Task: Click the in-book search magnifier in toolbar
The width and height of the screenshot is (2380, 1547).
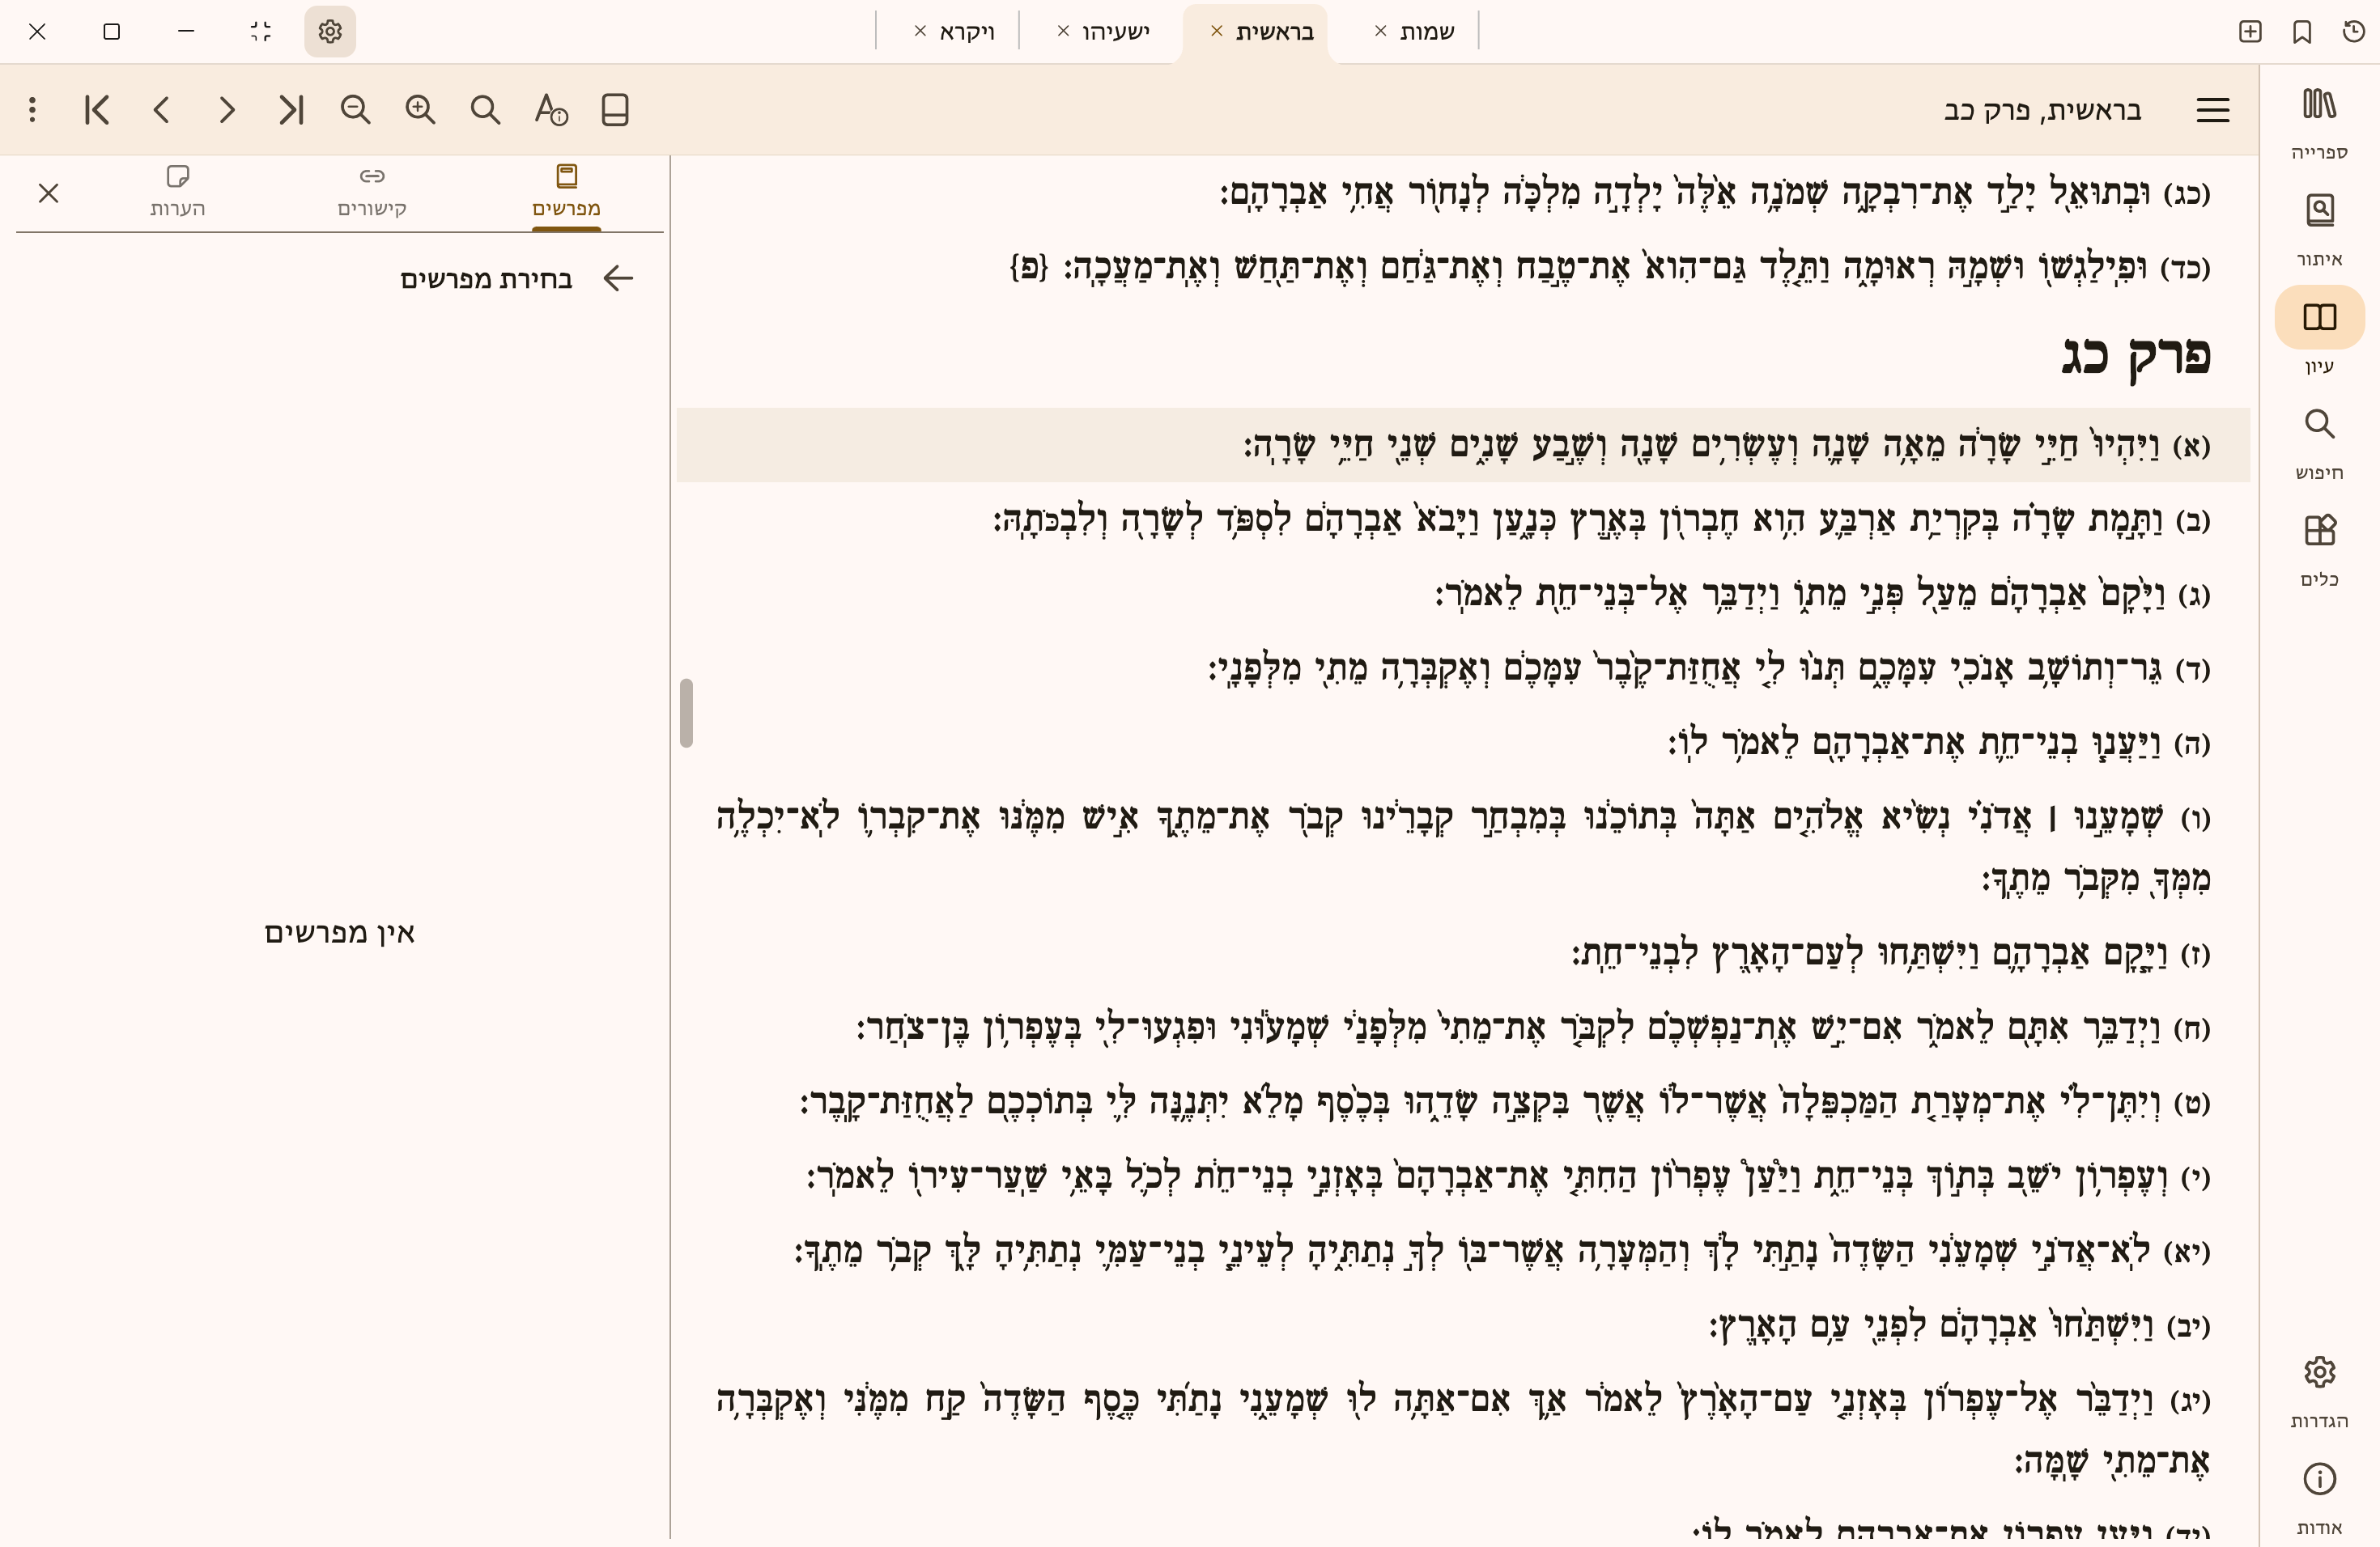Action: (485, 110)
